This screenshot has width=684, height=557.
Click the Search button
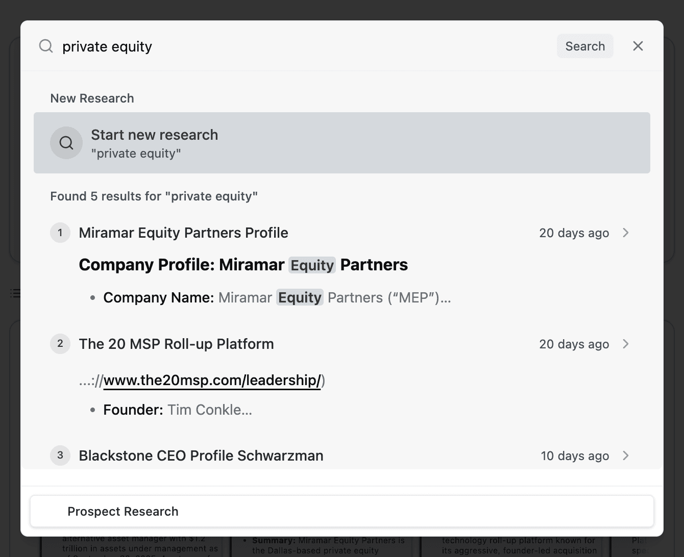585,46
